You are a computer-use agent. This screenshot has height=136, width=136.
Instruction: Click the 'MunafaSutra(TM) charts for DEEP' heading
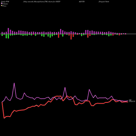point(47,2)
